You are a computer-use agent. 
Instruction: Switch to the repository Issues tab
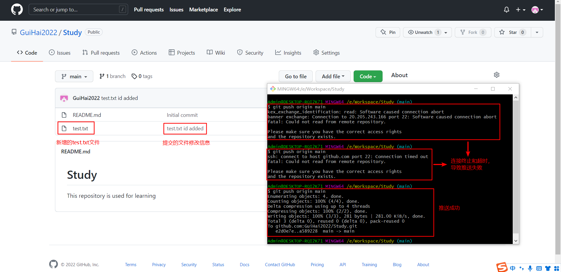click(60, 53)
